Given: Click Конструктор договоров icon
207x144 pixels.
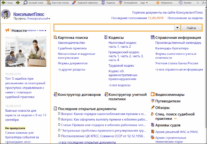Looking at the screenshot, I should point(55,95).
